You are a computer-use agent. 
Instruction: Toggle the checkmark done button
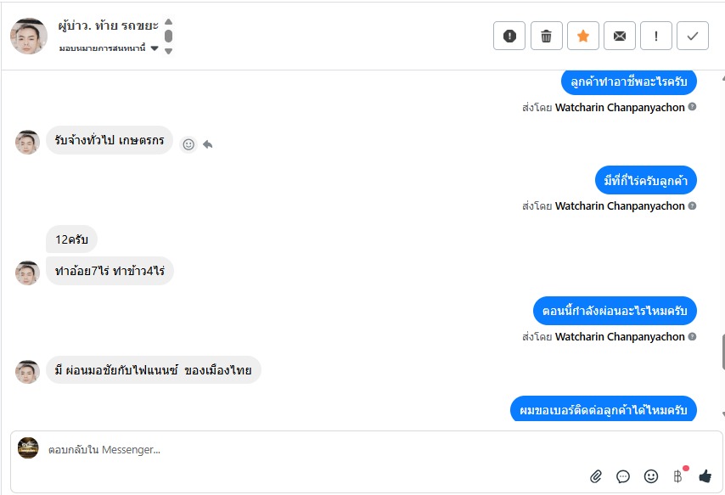click(x=693, y=36)
